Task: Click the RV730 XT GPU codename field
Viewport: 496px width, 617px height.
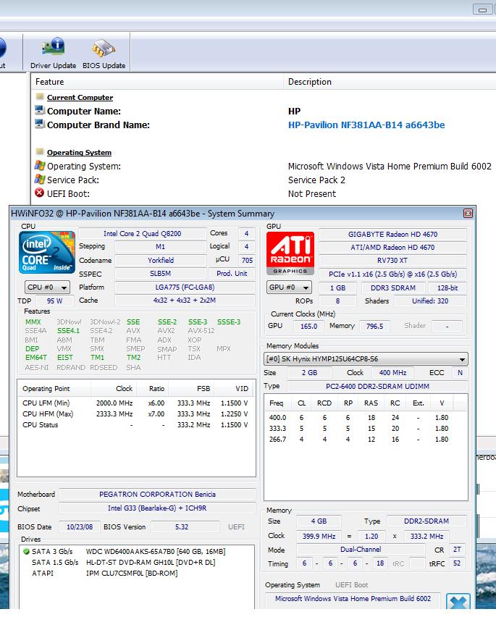Action: click(392, 261)
